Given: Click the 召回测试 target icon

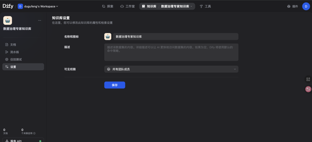Looking at the screenshot, I should pyautogui.click(x=7, y=59).
